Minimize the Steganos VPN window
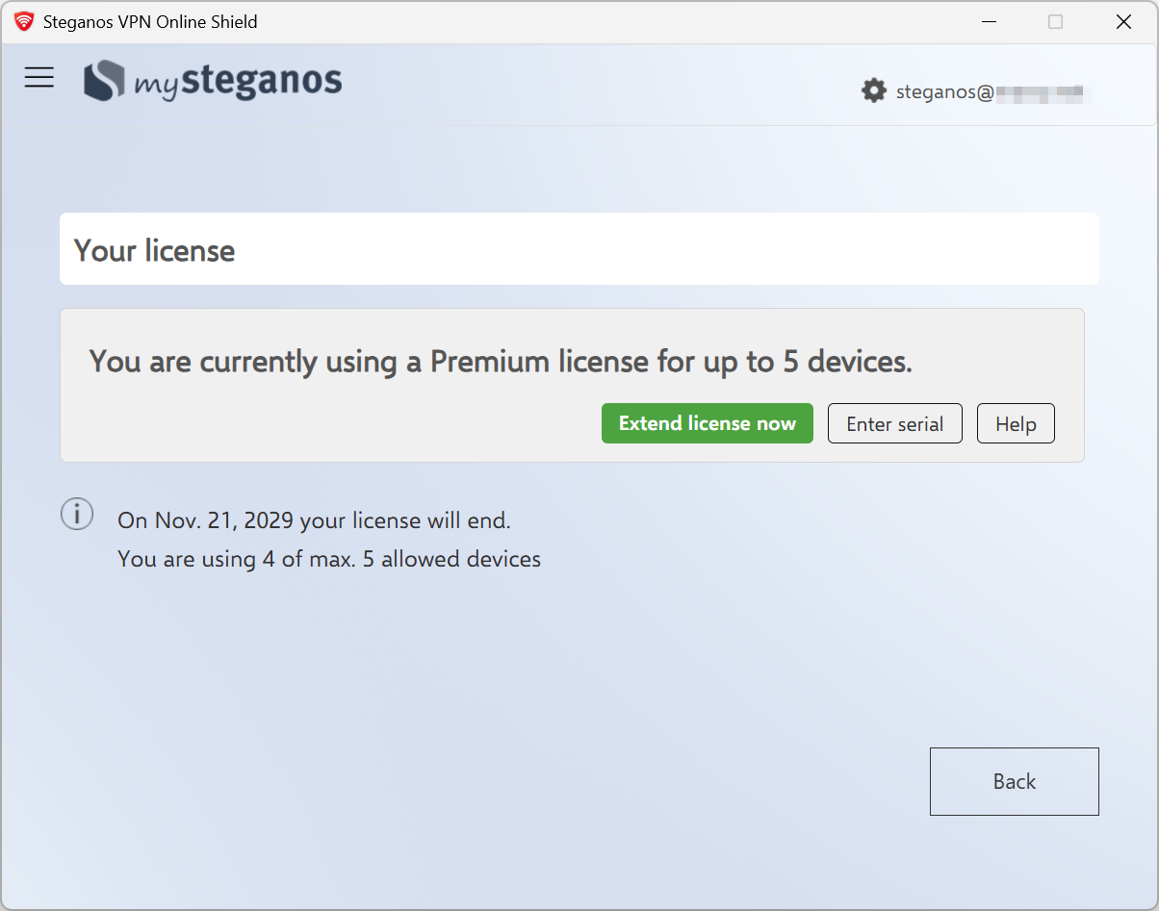Viewport: 1159px width, 911px height. point(988,21)
